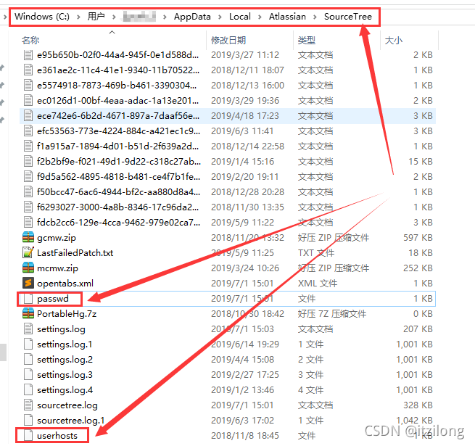Click the 15 KB size of f2b2bf9e
Viewport: 475px width, 446px height.
pyautogui.click(x=420, y=161)
